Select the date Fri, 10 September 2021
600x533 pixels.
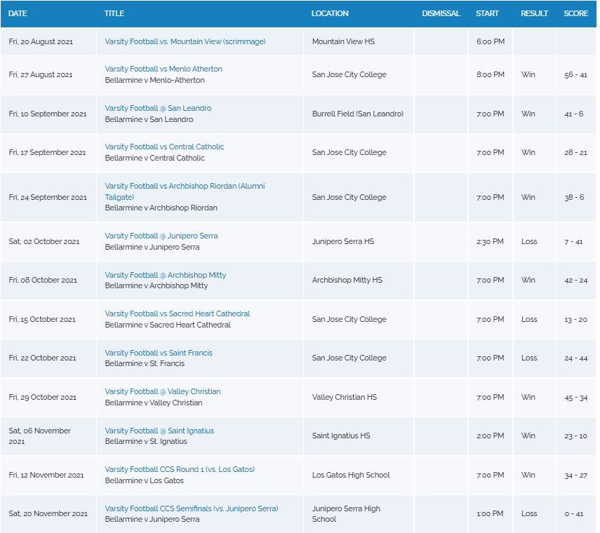(x=48, y=114)
